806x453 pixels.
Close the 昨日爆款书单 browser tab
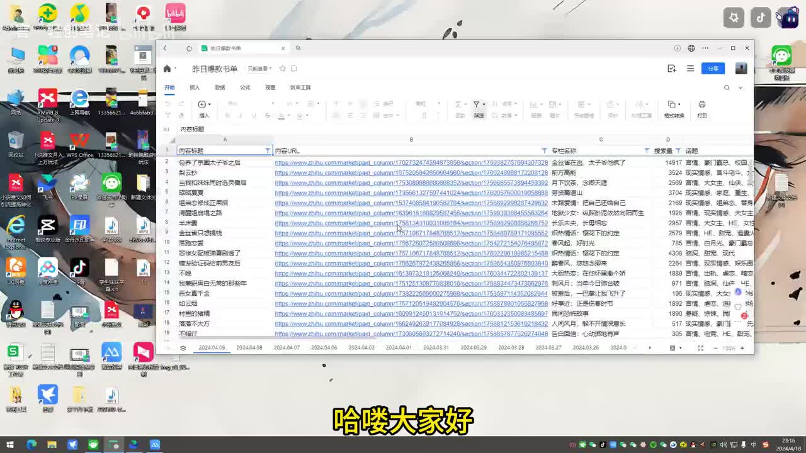pyautogui.click(x=283, y=48)
